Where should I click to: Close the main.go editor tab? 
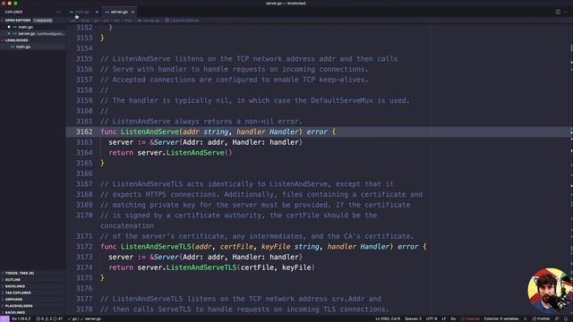(x=97, y=12)
